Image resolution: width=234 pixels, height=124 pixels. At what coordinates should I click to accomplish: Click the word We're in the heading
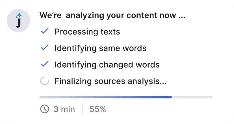[x=51, y=15]
